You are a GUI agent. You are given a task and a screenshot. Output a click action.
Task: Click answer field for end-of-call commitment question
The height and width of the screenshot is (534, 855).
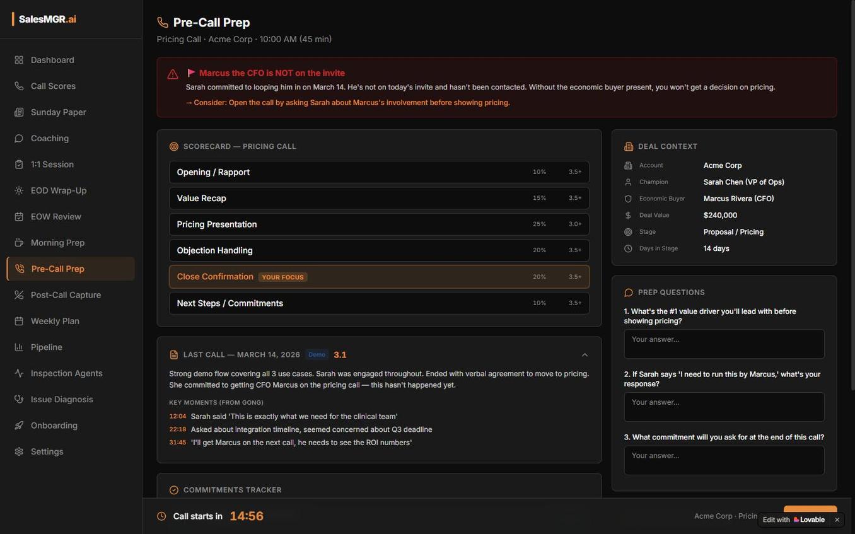724,461
